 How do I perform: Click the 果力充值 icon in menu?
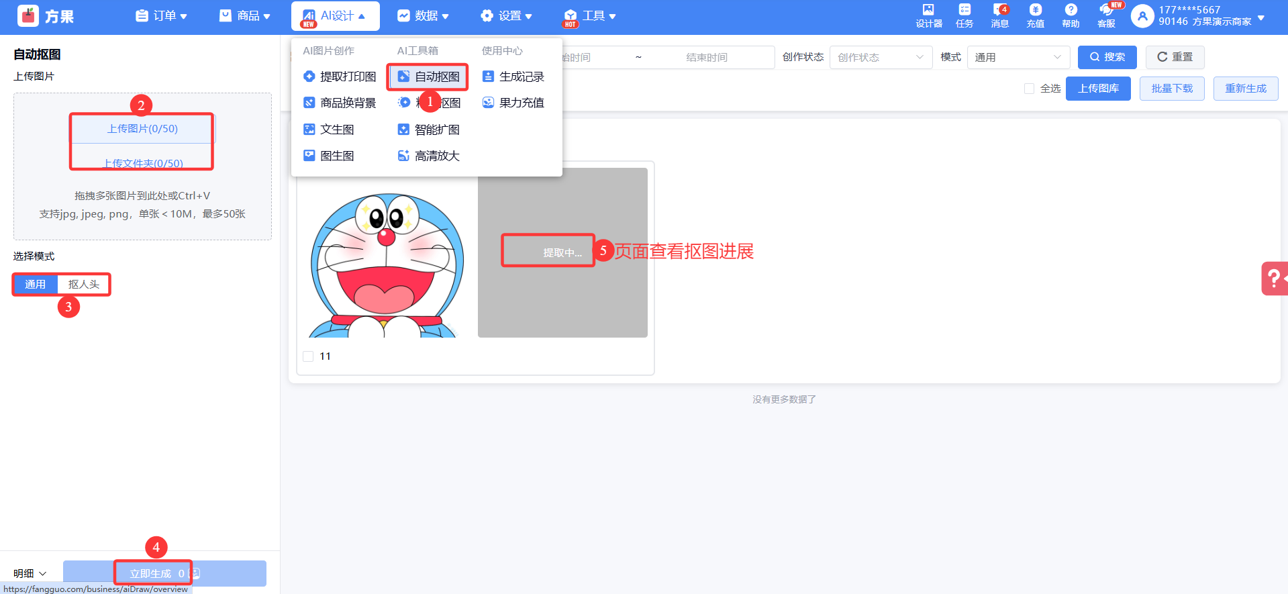pos(488,103)
